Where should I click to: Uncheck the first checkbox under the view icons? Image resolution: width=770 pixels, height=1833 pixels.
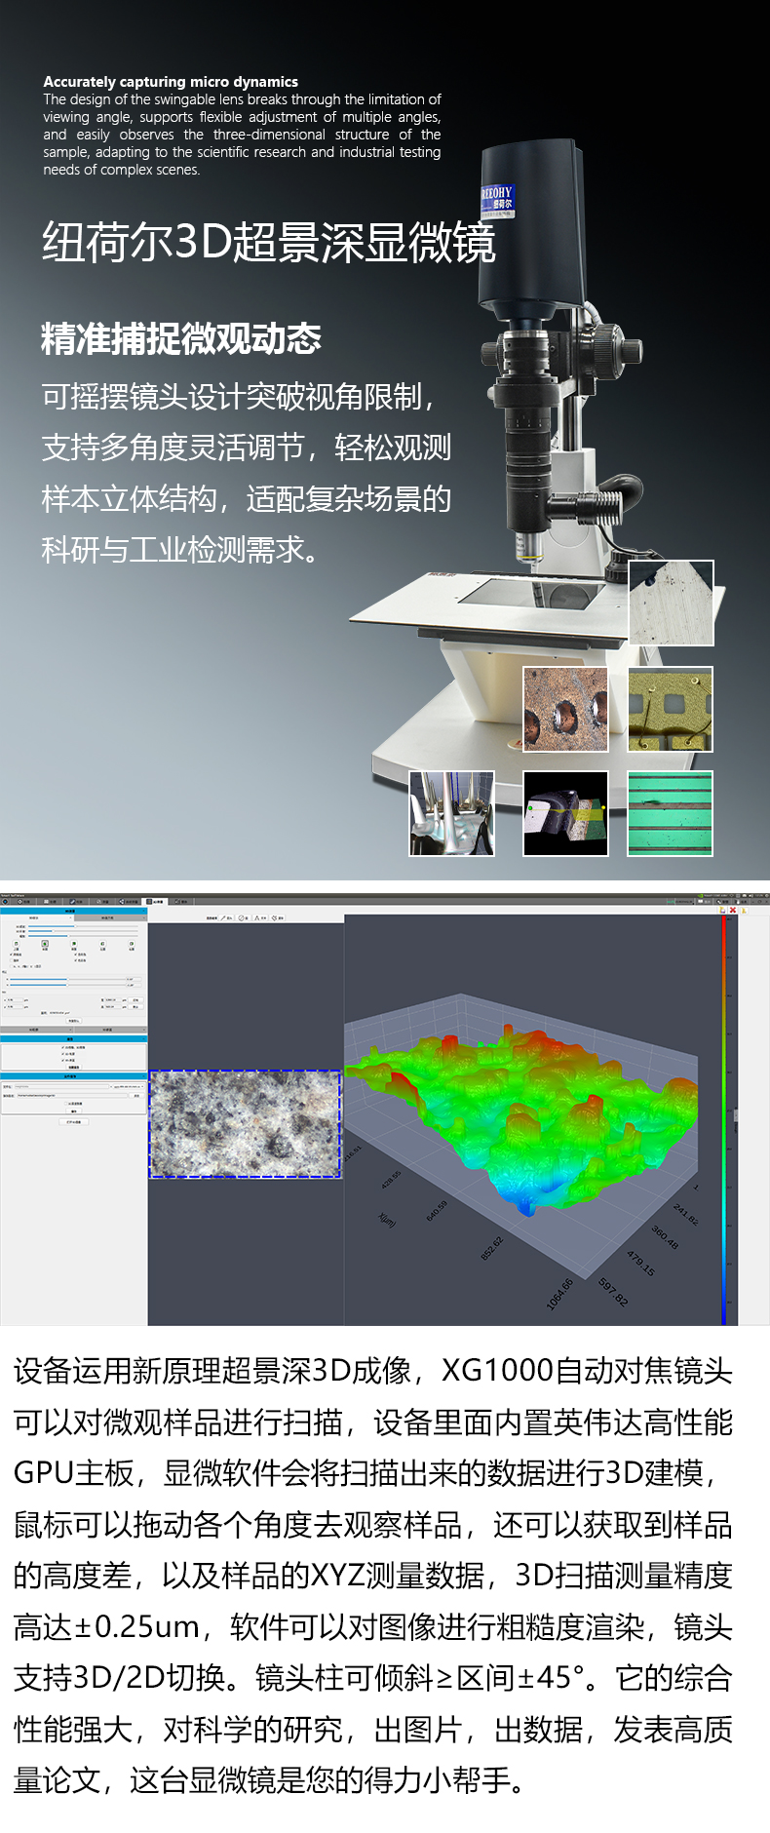pos(12,955)
